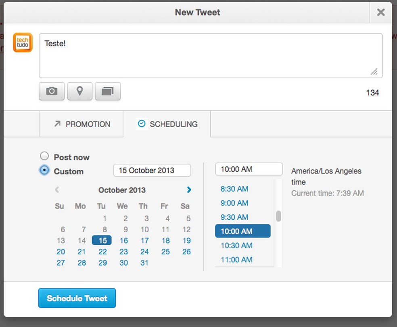The image size is (397, 327).
Task: Click the techtudo profile avatar
Action: coord(23,42)
